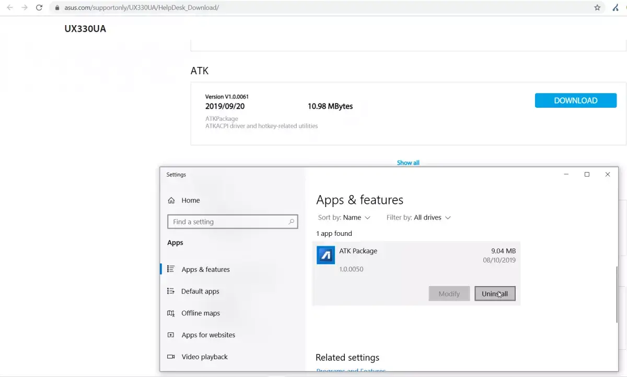The image size is (627, 377).
Task: Click the Find a setting search box
Action: pos(233,222)
